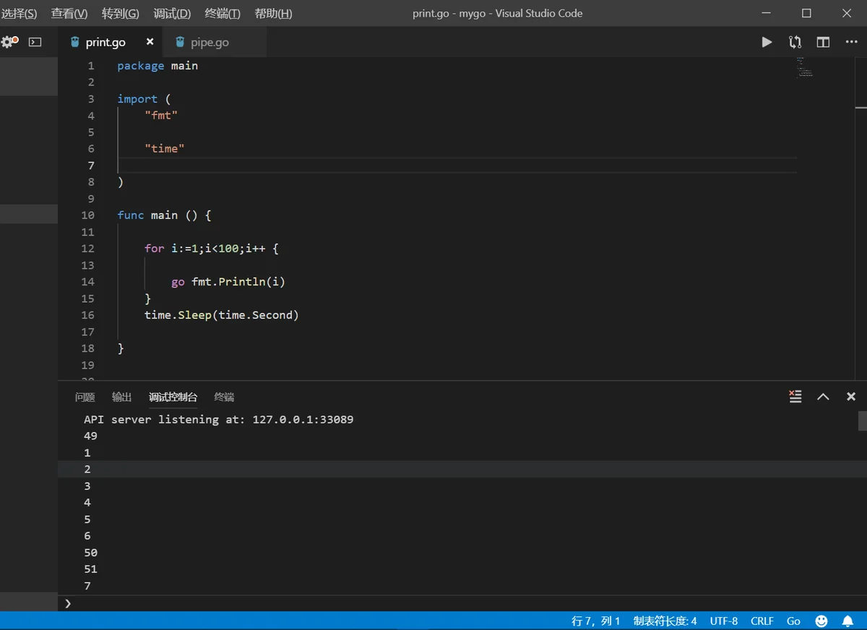Open the 调试(D) menu
The height and width of the screenshot is (630, 867).
[172, 13]
